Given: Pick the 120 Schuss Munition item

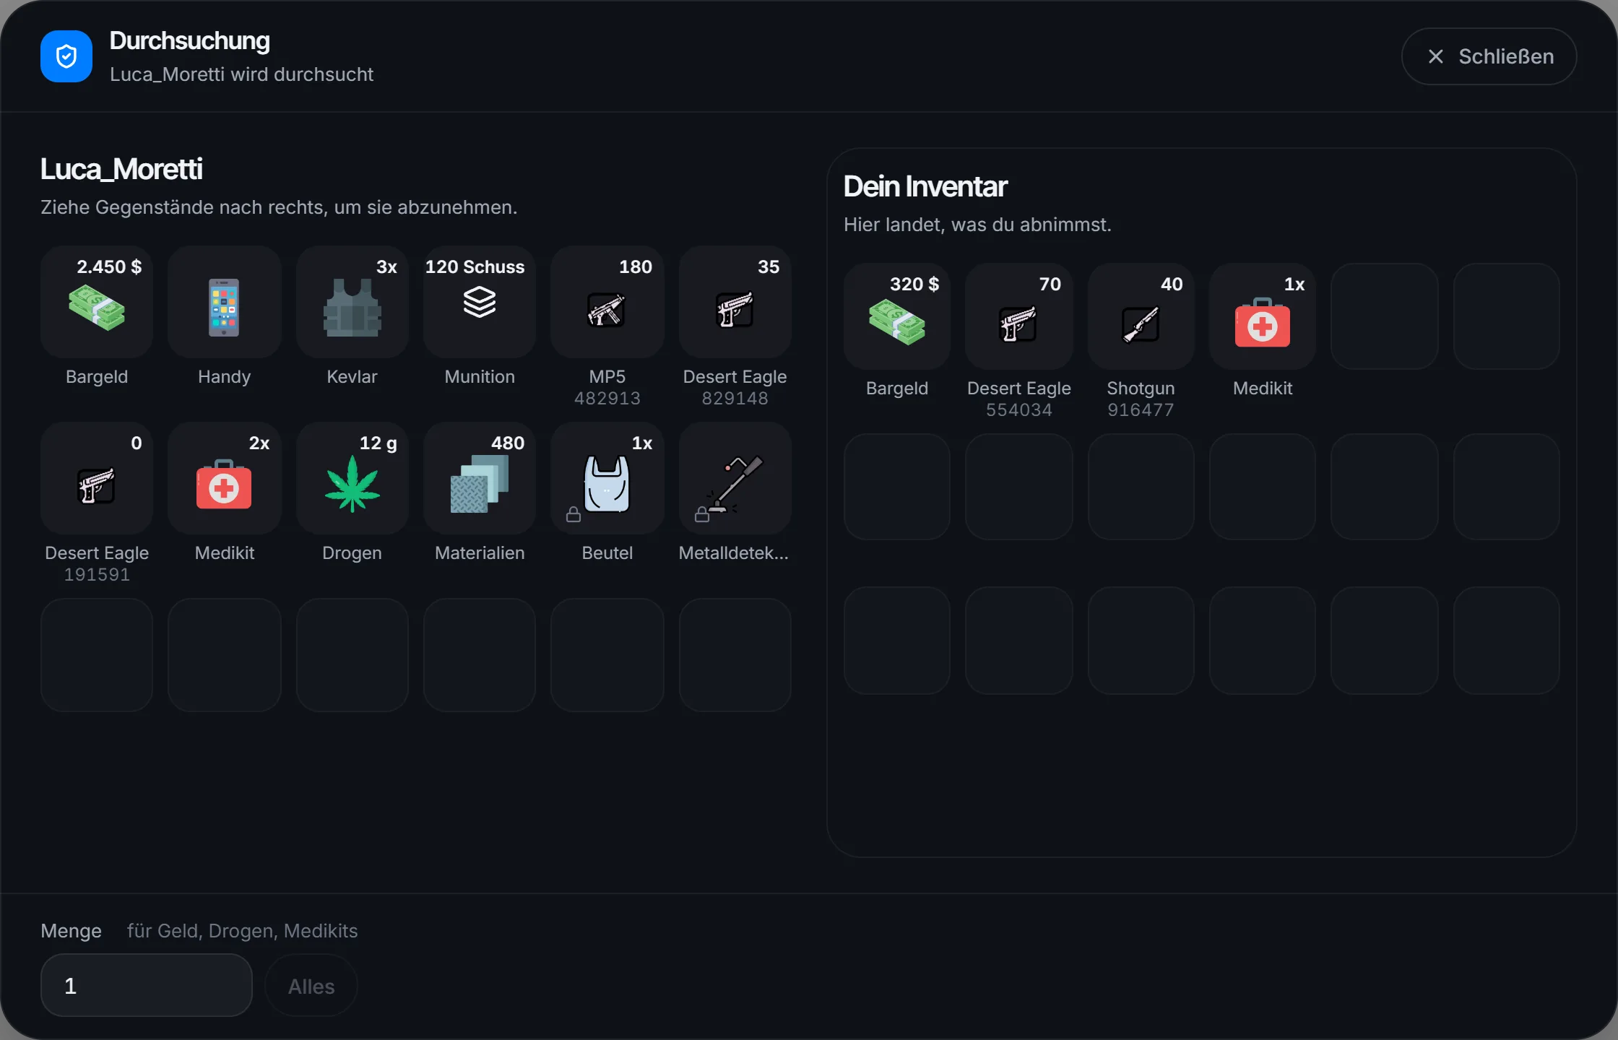Looking at the screenshot, I should pos(480,302).
